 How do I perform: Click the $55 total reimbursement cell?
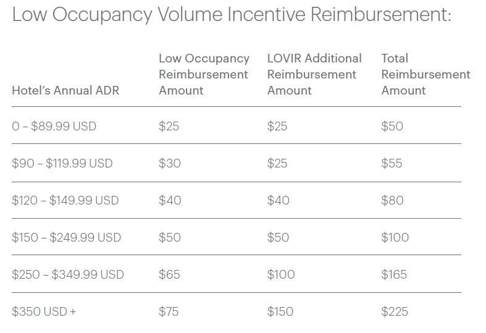392,163
